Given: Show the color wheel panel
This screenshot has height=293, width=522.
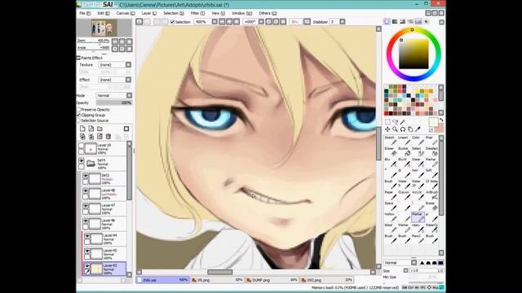Looking at the screenshot, I should (x=387, y=22).
